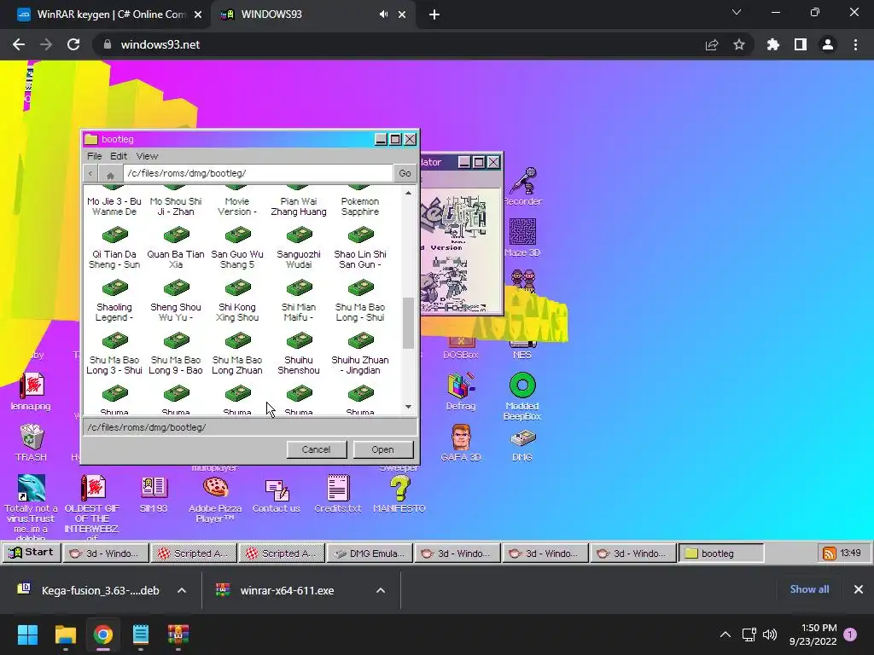Mute the WINDOWS93 tab audio
The image size is (874, 655).
[x=383, y=14]
